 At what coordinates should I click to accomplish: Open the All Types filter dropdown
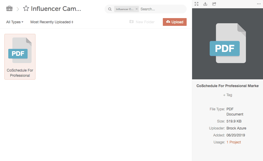(x=15, y=22)
